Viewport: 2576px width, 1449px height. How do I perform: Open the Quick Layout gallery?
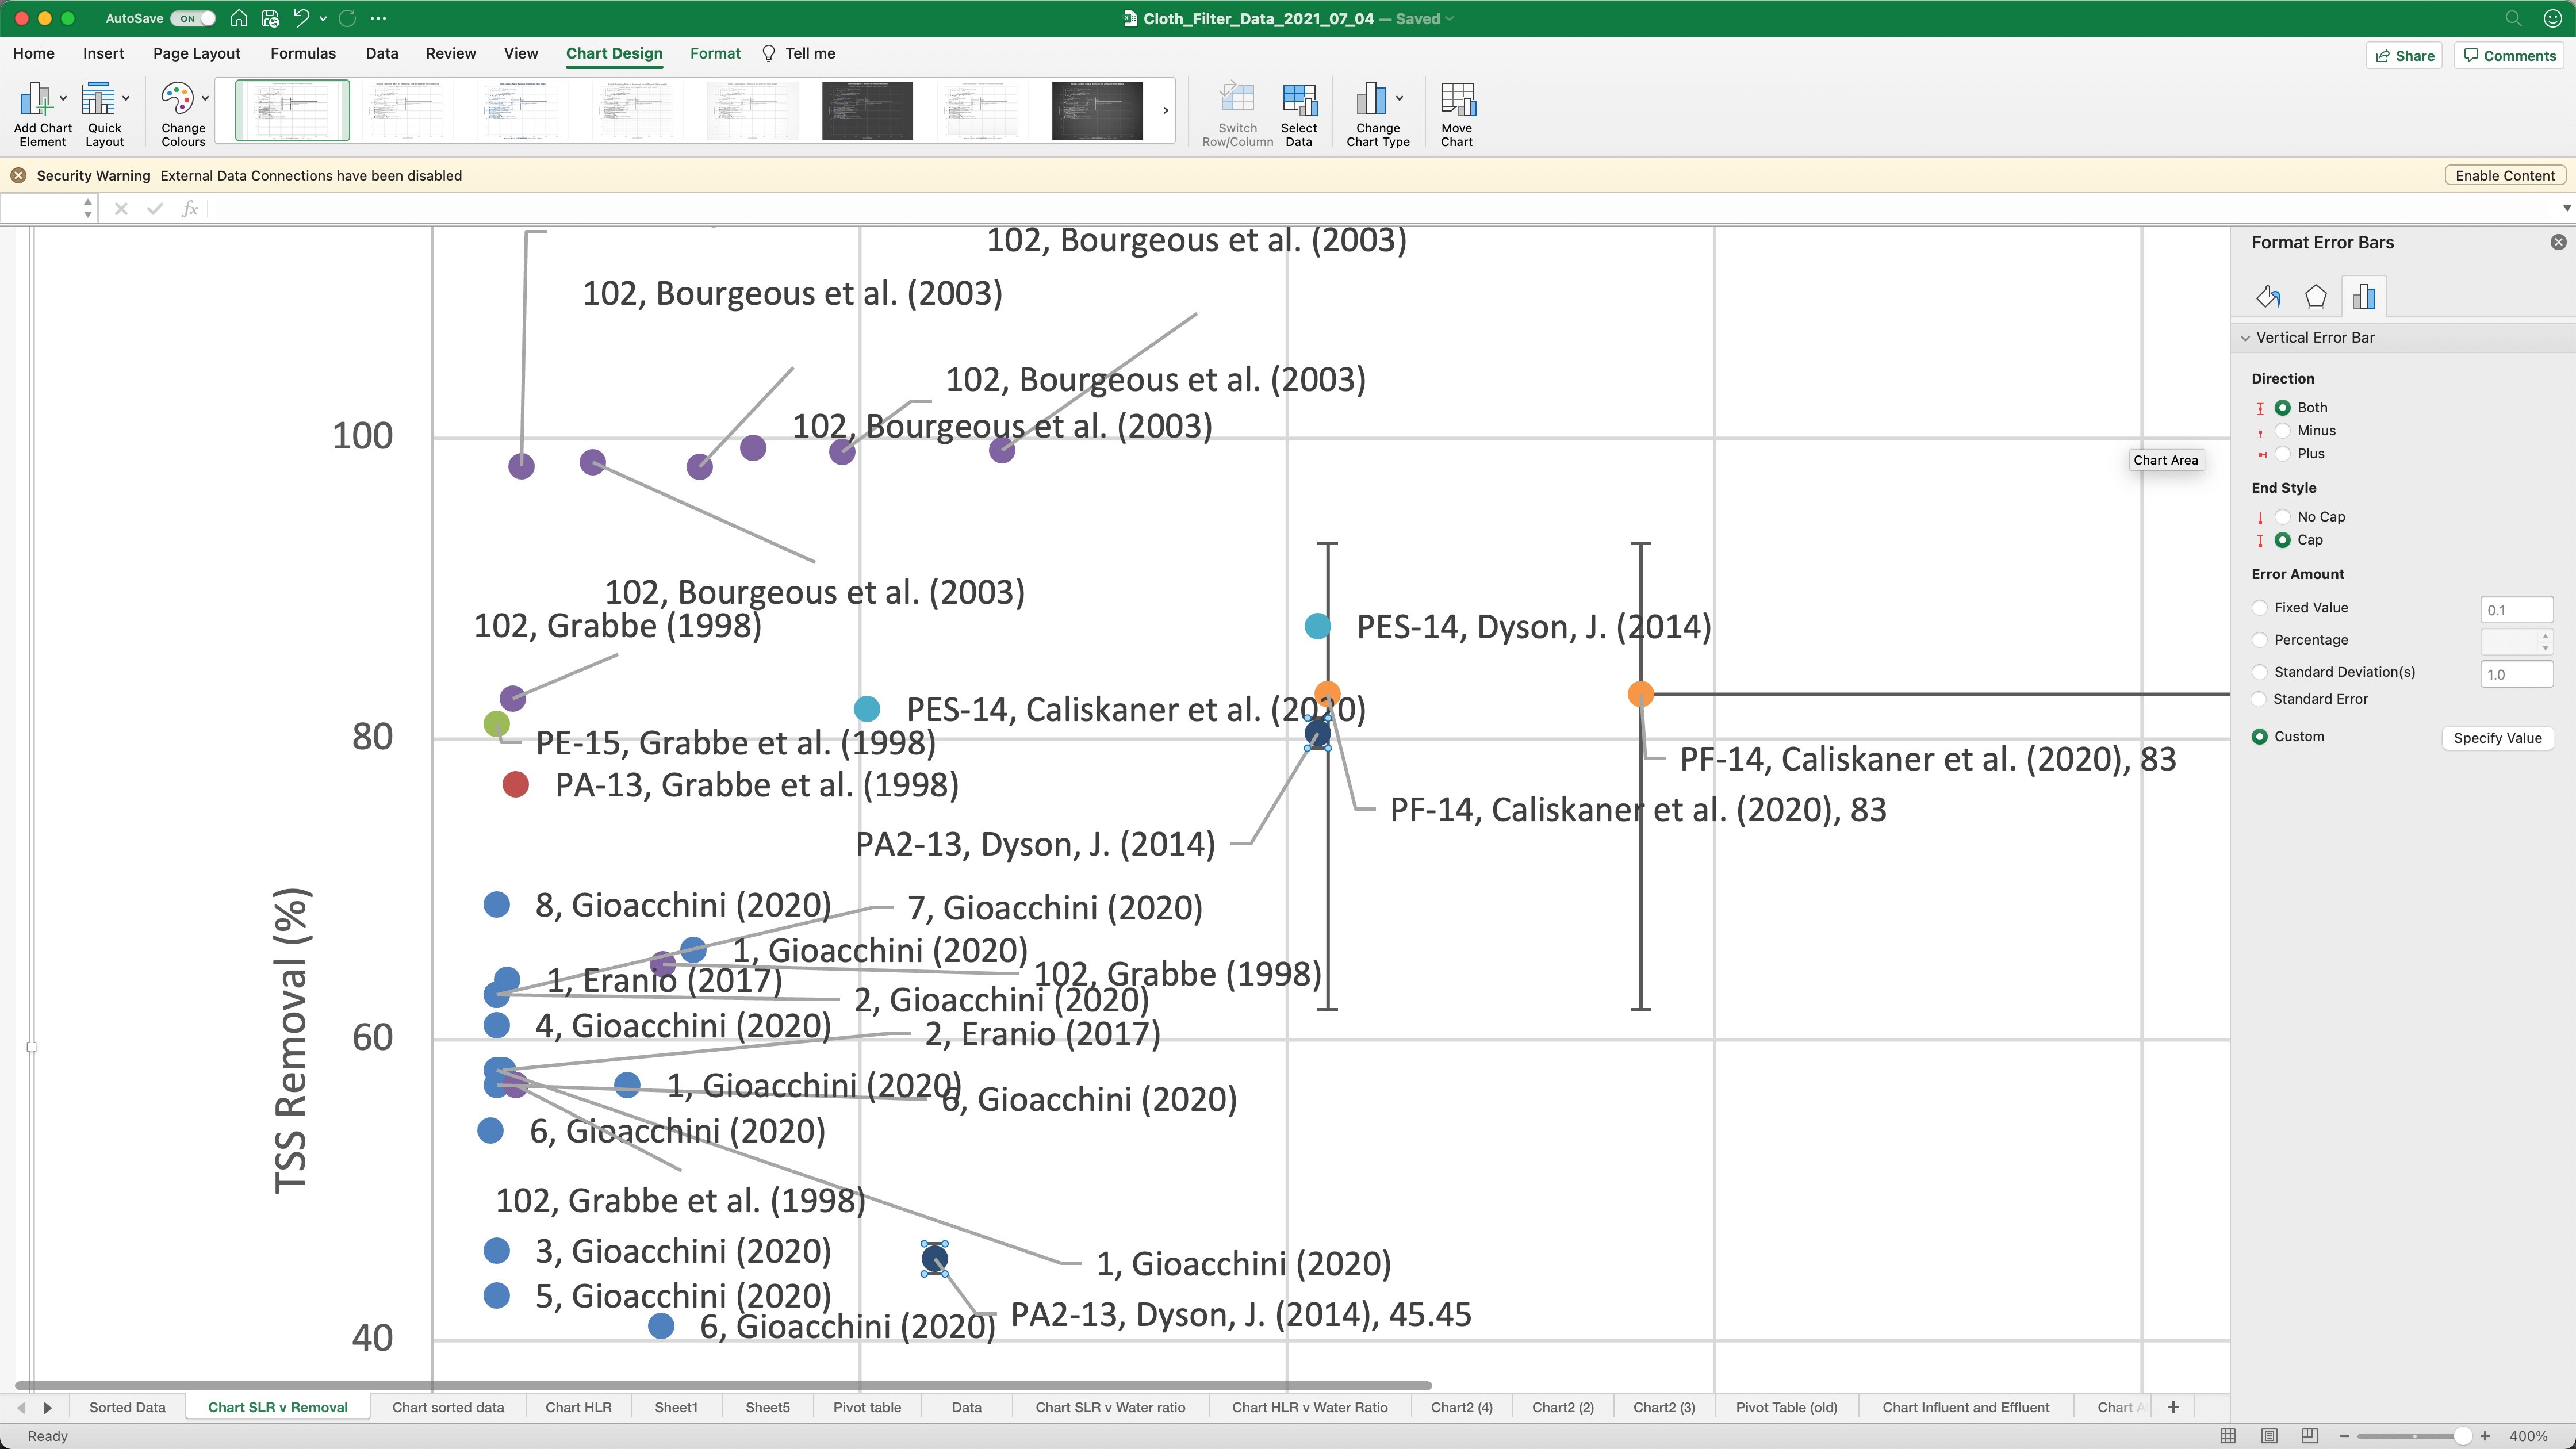tap(105, 114)
